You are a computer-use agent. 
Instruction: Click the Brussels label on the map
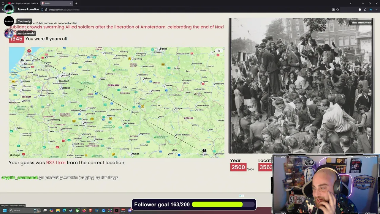[x=26, y=90]
